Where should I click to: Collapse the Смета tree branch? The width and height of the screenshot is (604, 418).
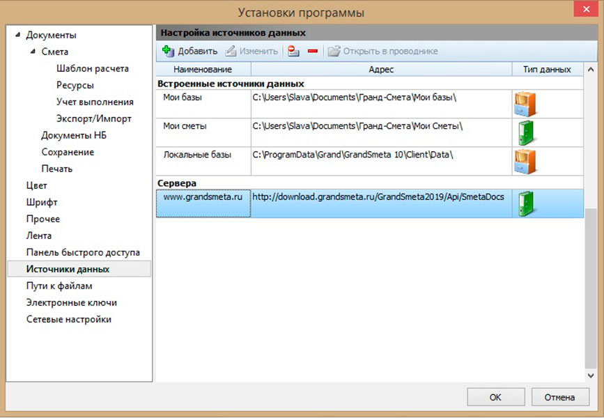[x=33, y=52]
